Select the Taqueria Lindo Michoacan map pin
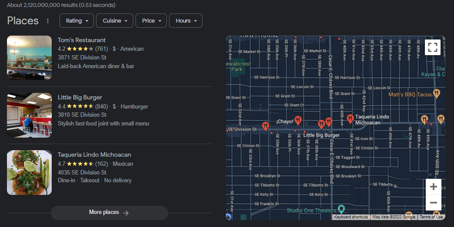 pos(350,119)
